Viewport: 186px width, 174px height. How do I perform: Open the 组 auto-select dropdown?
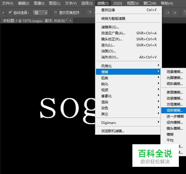(40, 13)
